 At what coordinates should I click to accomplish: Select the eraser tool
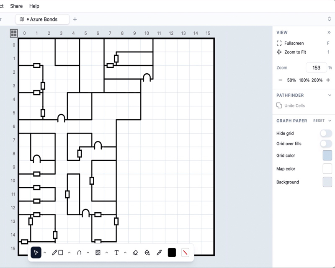click(x=135, y=253)
